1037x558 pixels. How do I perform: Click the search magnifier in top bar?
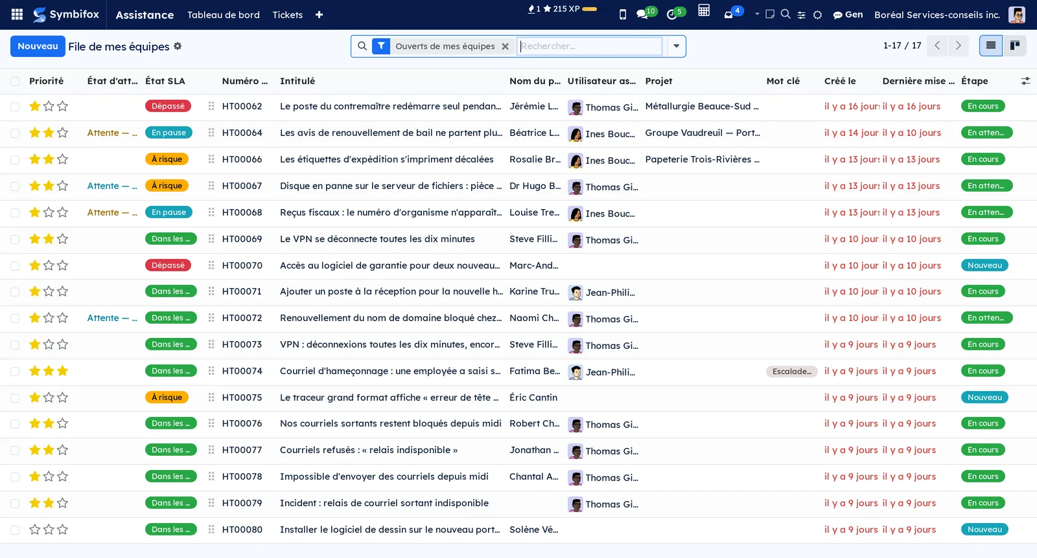click(x=786, y=14)
